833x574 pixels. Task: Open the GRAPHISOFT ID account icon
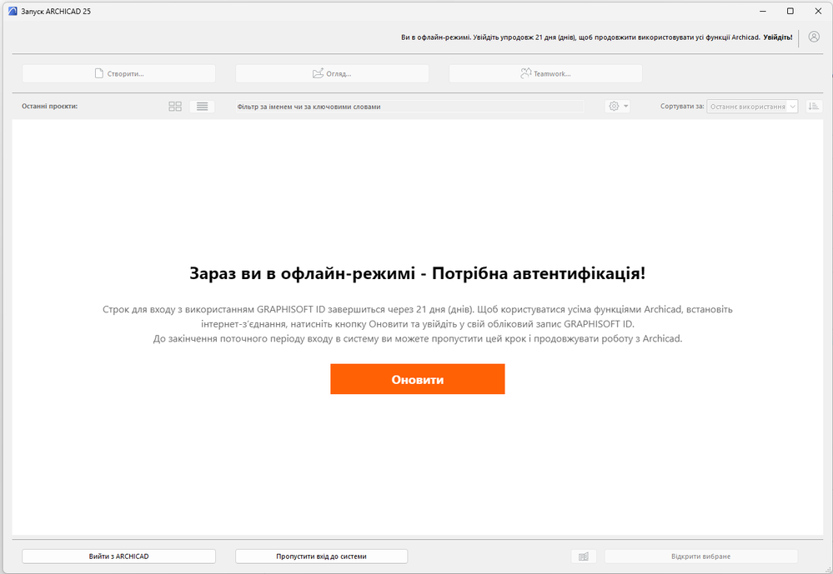(813, 37)
